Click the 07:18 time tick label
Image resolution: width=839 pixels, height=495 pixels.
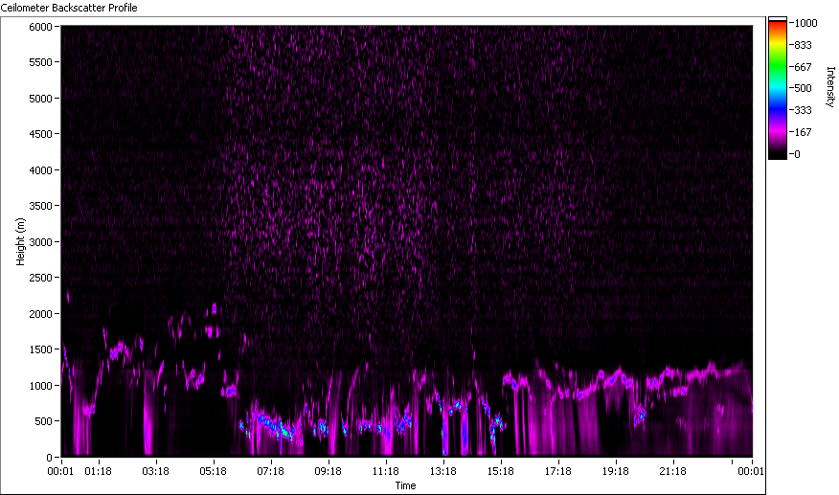pyautogui.click(x=271, y=471)
